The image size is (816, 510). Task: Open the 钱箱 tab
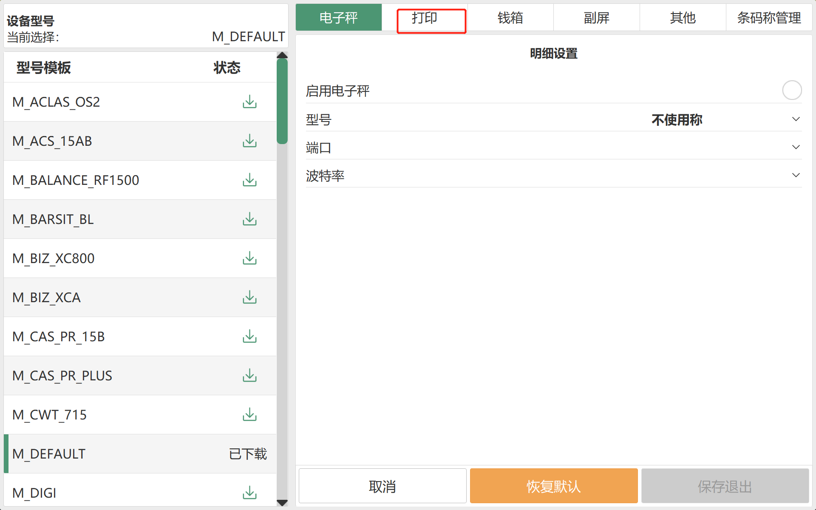pyautogui.click(x=510, y=17)
